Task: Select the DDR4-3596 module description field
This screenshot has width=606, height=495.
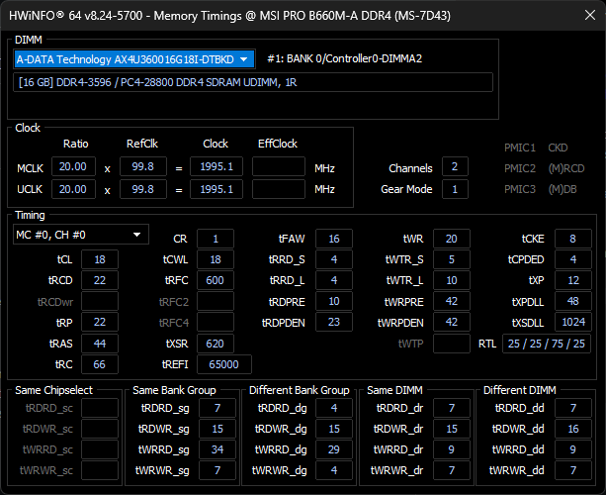Action: click(x=253, y=82)
